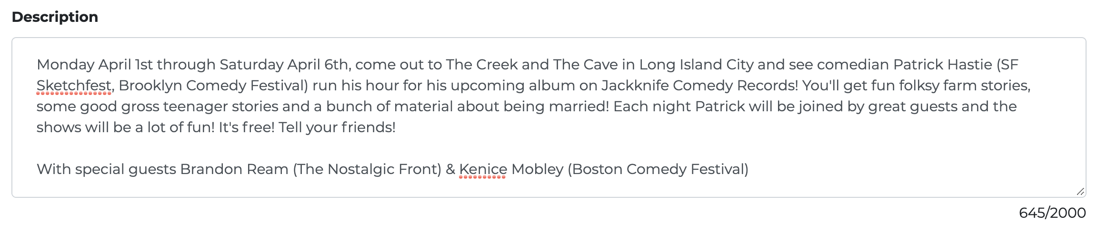Click the words 'Jackknife Comedy Records'

[699, 86]
